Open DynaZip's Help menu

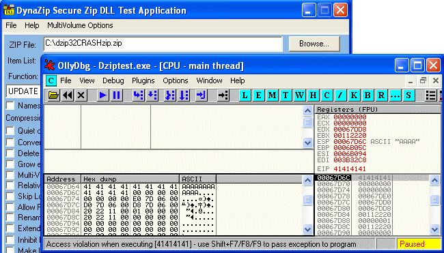click(31, 25)
